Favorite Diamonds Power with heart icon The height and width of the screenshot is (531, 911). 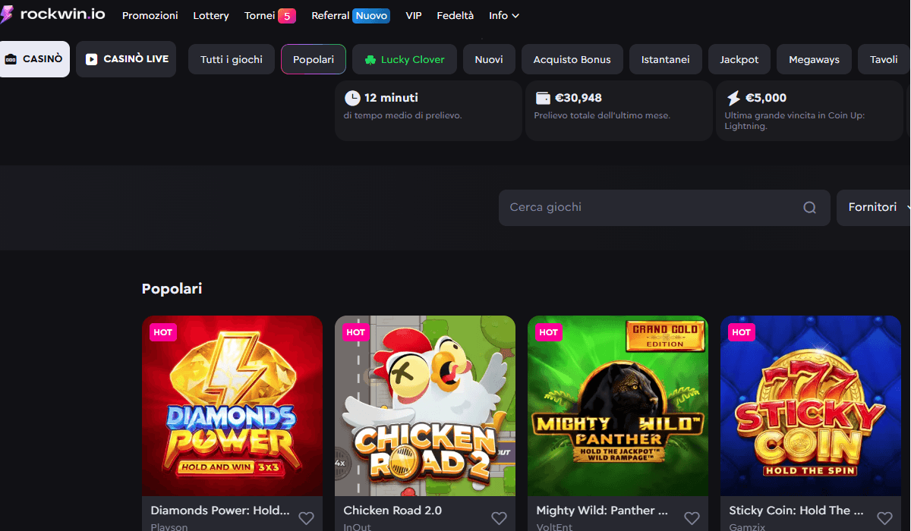tap(306, 518)
